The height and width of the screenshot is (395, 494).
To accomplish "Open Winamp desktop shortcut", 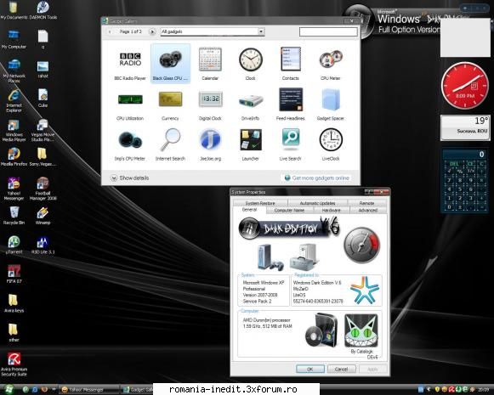I will 43,216.
